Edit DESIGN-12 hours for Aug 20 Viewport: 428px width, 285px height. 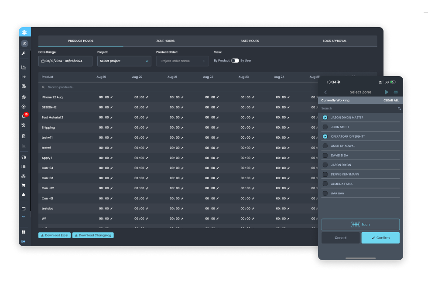click(x=147, y=108)
